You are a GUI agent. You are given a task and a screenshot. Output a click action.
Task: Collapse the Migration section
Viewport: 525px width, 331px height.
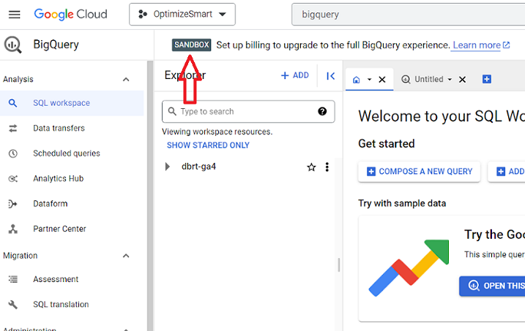tap(126, 256)
